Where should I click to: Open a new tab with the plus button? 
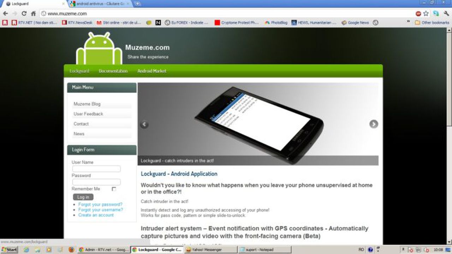coord(137,4)
